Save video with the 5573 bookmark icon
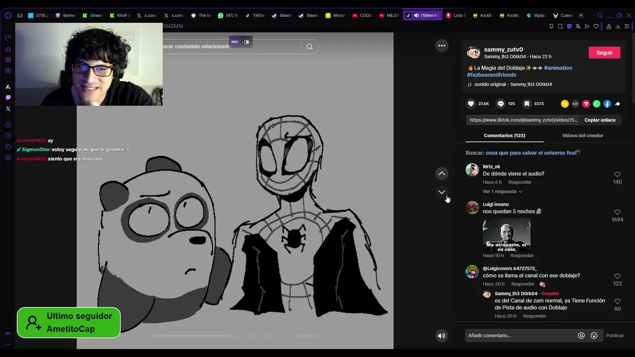635x357 pixels. [527, 104]
